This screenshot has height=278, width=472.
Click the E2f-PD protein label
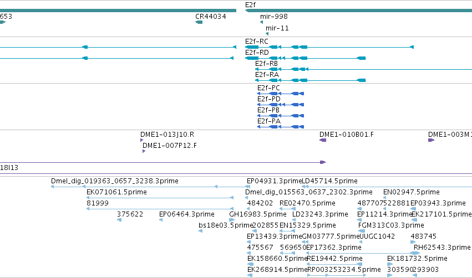(x=269, y=99)
